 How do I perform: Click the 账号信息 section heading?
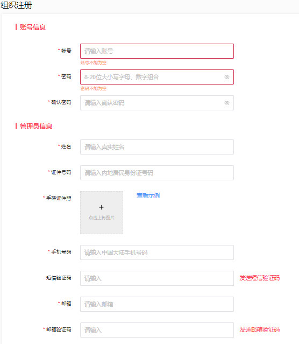pos(33,27)
